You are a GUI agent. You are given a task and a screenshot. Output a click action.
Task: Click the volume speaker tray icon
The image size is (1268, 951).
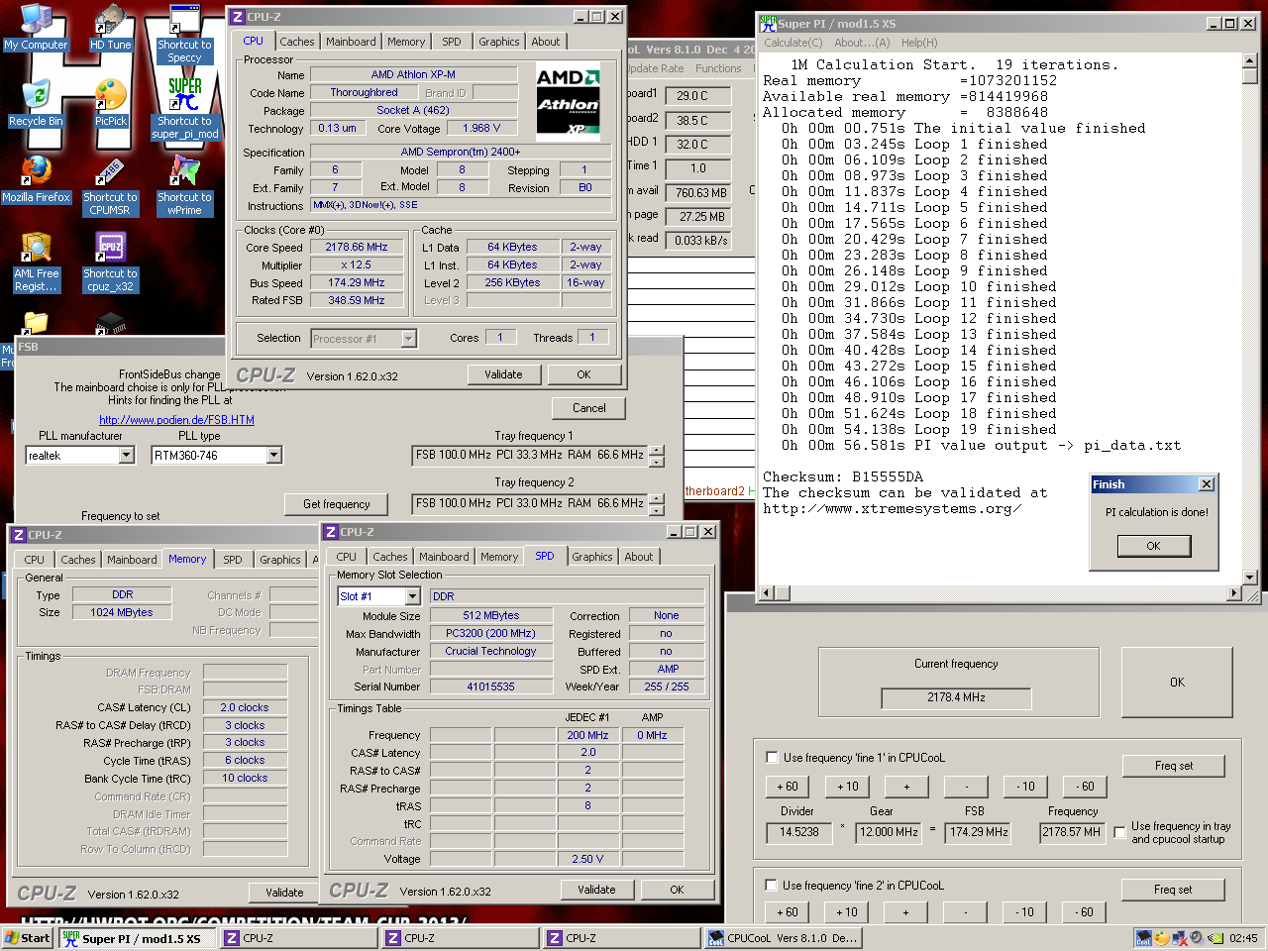(x=1196, y=938)
